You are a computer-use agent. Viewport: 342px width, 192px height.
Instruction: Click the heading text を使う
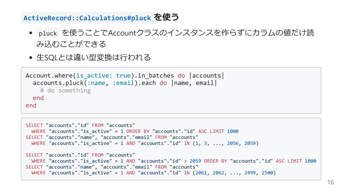point(166,17)
